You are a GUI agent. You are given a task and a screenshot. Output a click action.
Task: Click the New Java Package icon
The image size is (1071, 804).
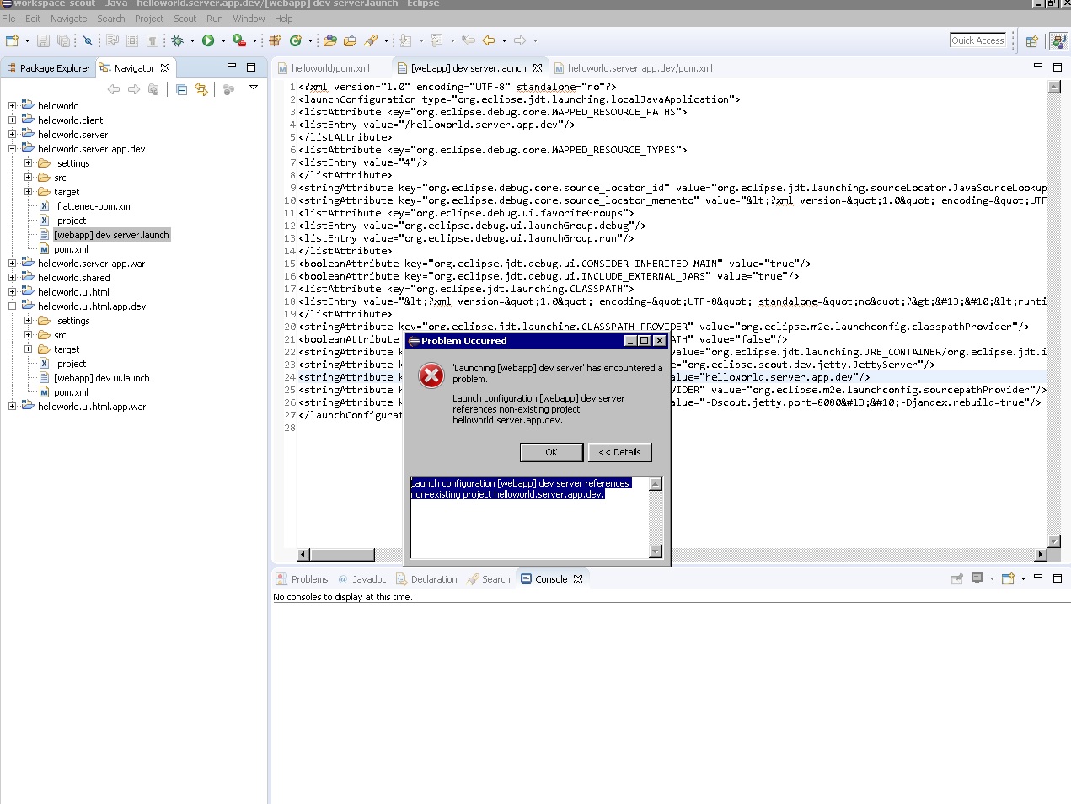pyautogui.click(x=275, y=40)
